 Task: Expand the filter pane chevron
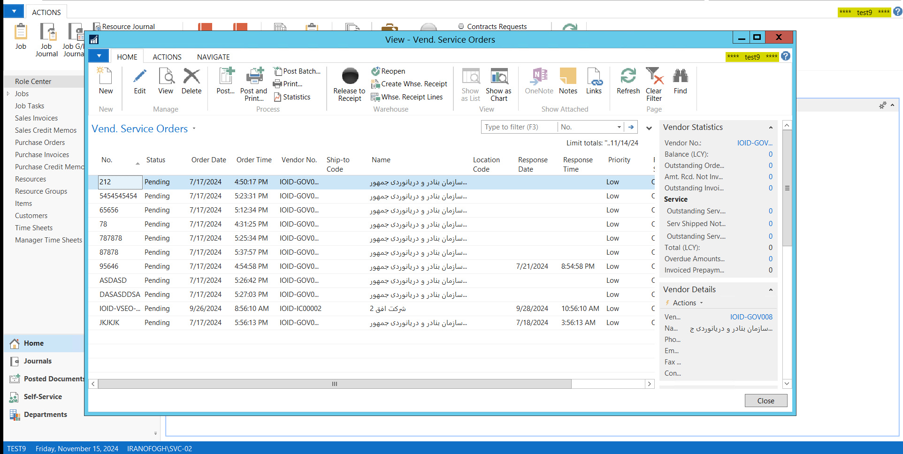pos(649,128)
